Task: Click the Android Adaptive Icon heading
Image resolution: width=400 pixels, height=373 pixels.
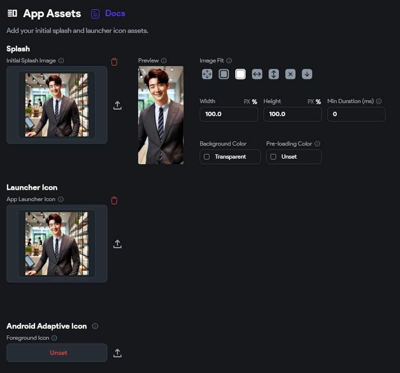Action: tap(47, 326)
